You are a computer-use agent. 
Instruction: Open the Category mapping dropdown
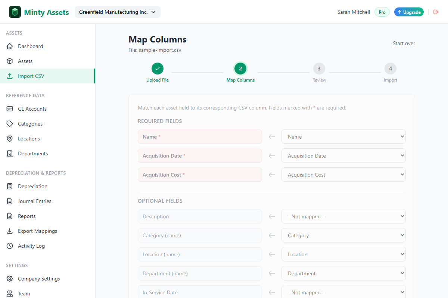[343, 235]
